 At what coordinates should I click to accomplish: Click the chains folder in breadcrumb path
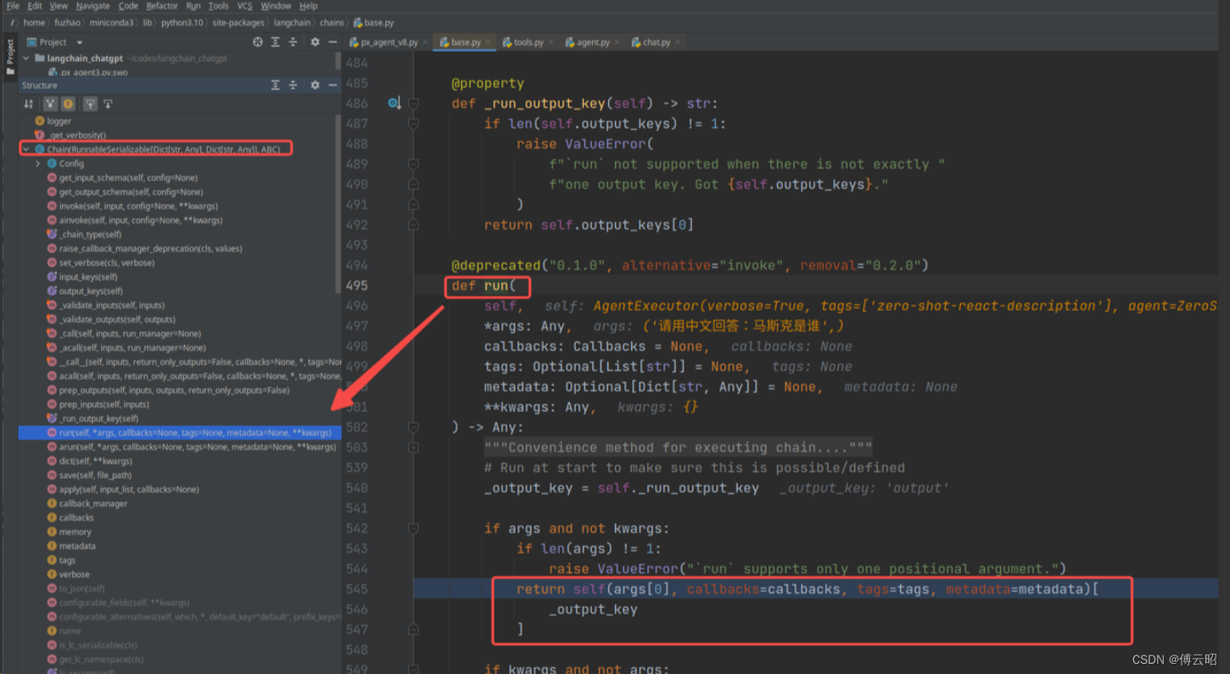[x=332, y=23]
